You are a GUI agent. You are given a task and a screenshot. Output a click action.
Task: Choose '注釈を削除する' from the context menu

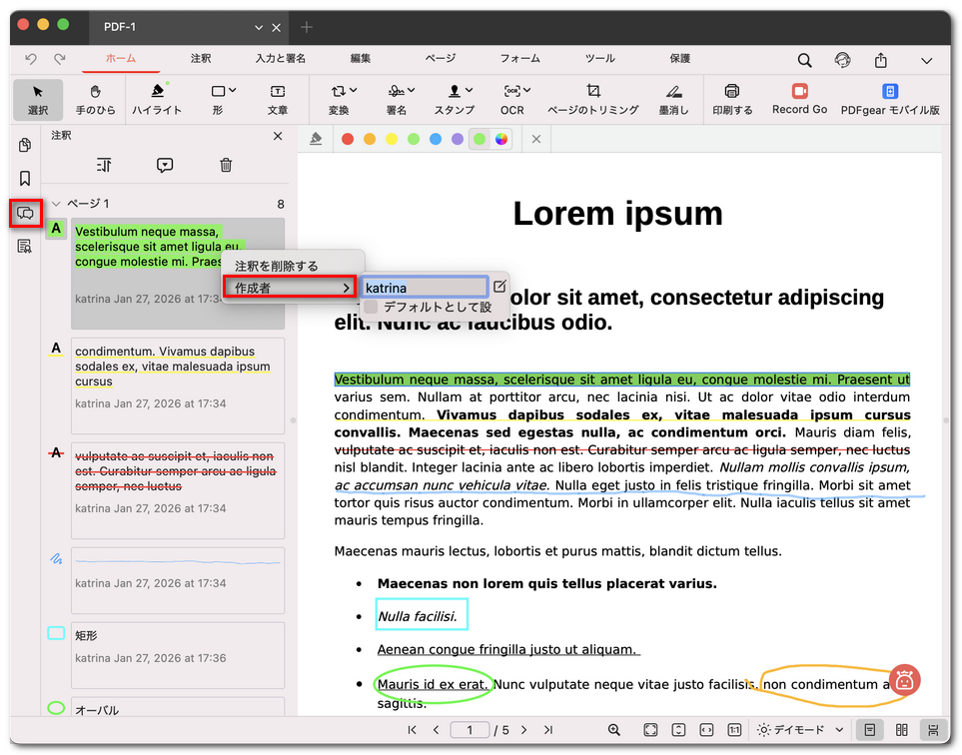pyautogui.click(x=277, y=266)
